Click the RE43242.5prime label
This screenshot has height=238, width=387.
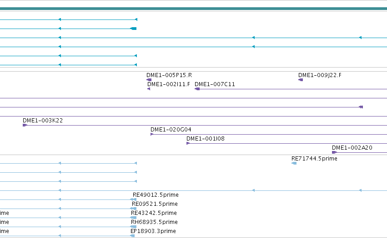point(154,213)
